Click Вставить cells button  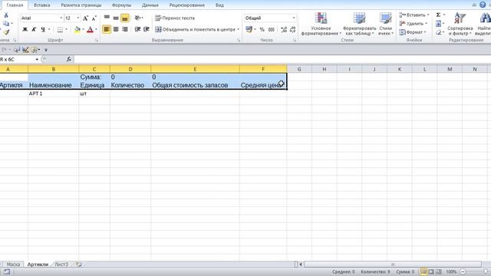click(x=414, y=15)
